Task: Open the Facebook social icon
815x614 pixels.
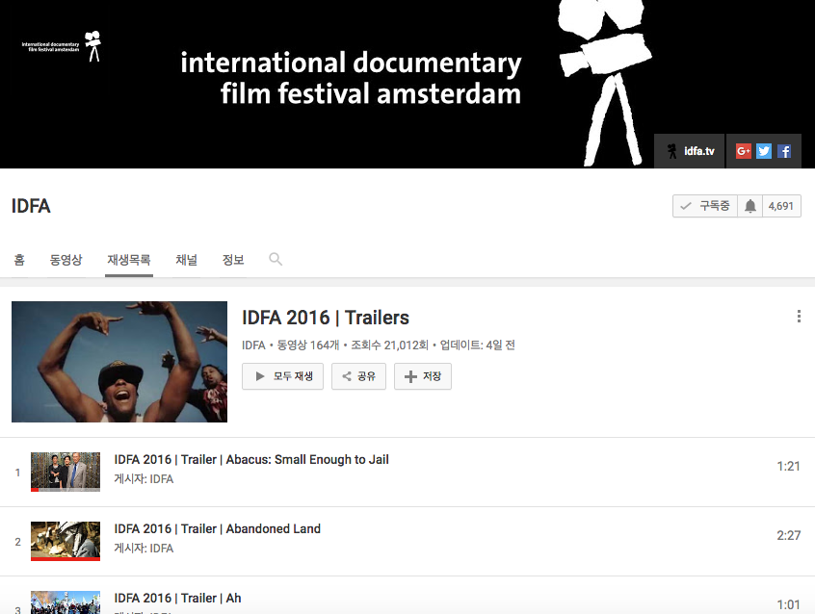Action: (784, 151)
